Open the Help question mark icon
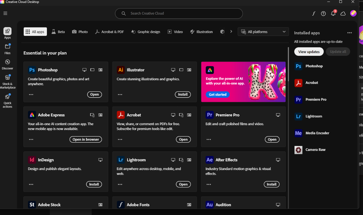The image size is (363, 215). click(323, 14)
